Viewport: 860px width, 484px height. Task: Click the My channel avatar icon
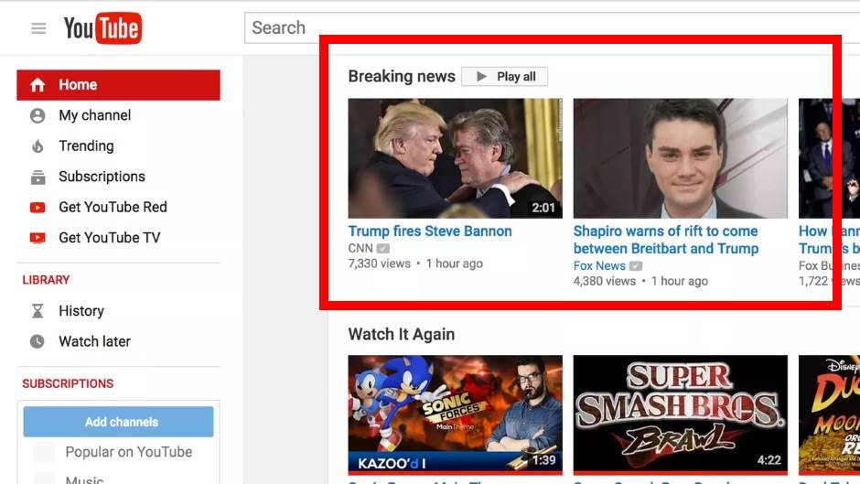[38, 115]
